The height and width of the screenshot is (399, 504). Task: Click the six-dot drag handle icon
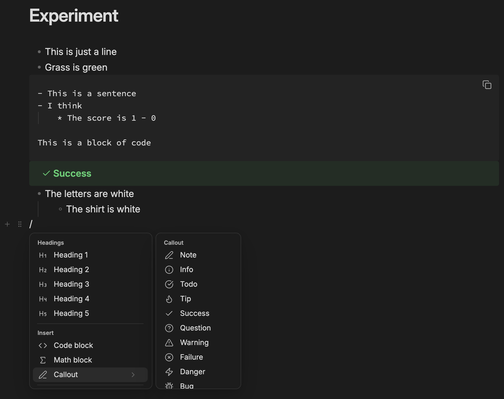tap(20, 224)
